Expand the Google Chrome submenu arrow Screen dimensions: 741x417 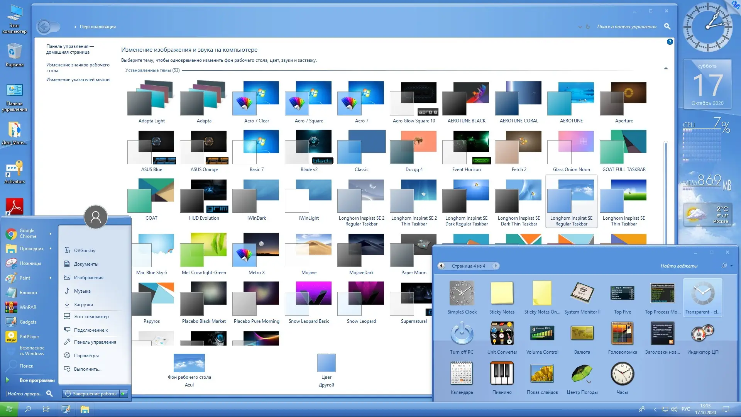(x=50, y=234)
